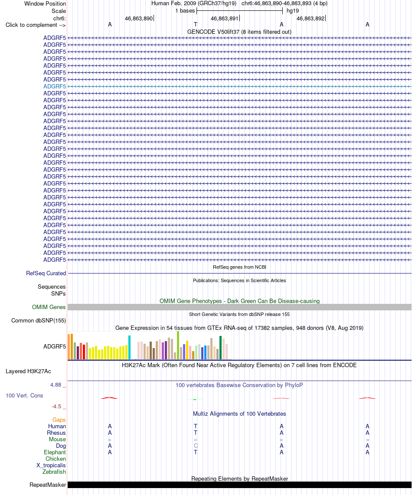Screen dimensions: 412x495
Task: Click the -4.5 lower scale value
Action: pos(56,407)
